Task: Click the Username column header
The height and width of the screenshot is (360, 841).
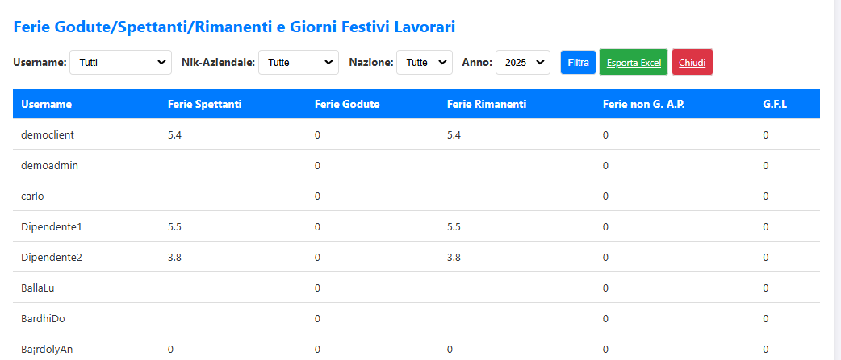Action: [x=47, y=104]
